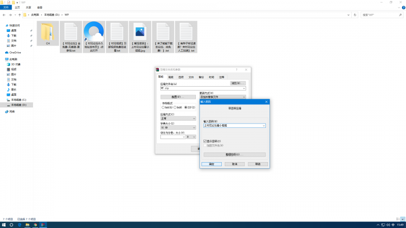Expand the 输入密码 password dropdown arrow
406x228 pixels.
[264, 126]
